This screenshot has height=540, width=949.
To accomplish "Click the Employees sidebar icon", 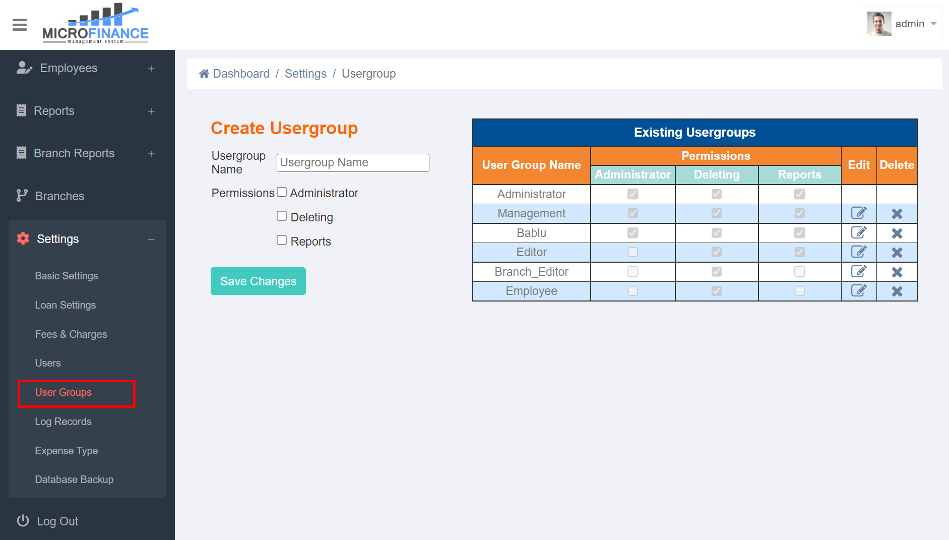I will pos(24,68).
